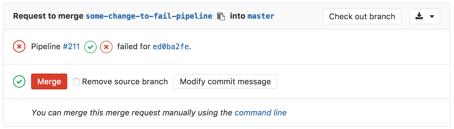Follow the command line link
The image size is (454, 129).
(260, 113)
